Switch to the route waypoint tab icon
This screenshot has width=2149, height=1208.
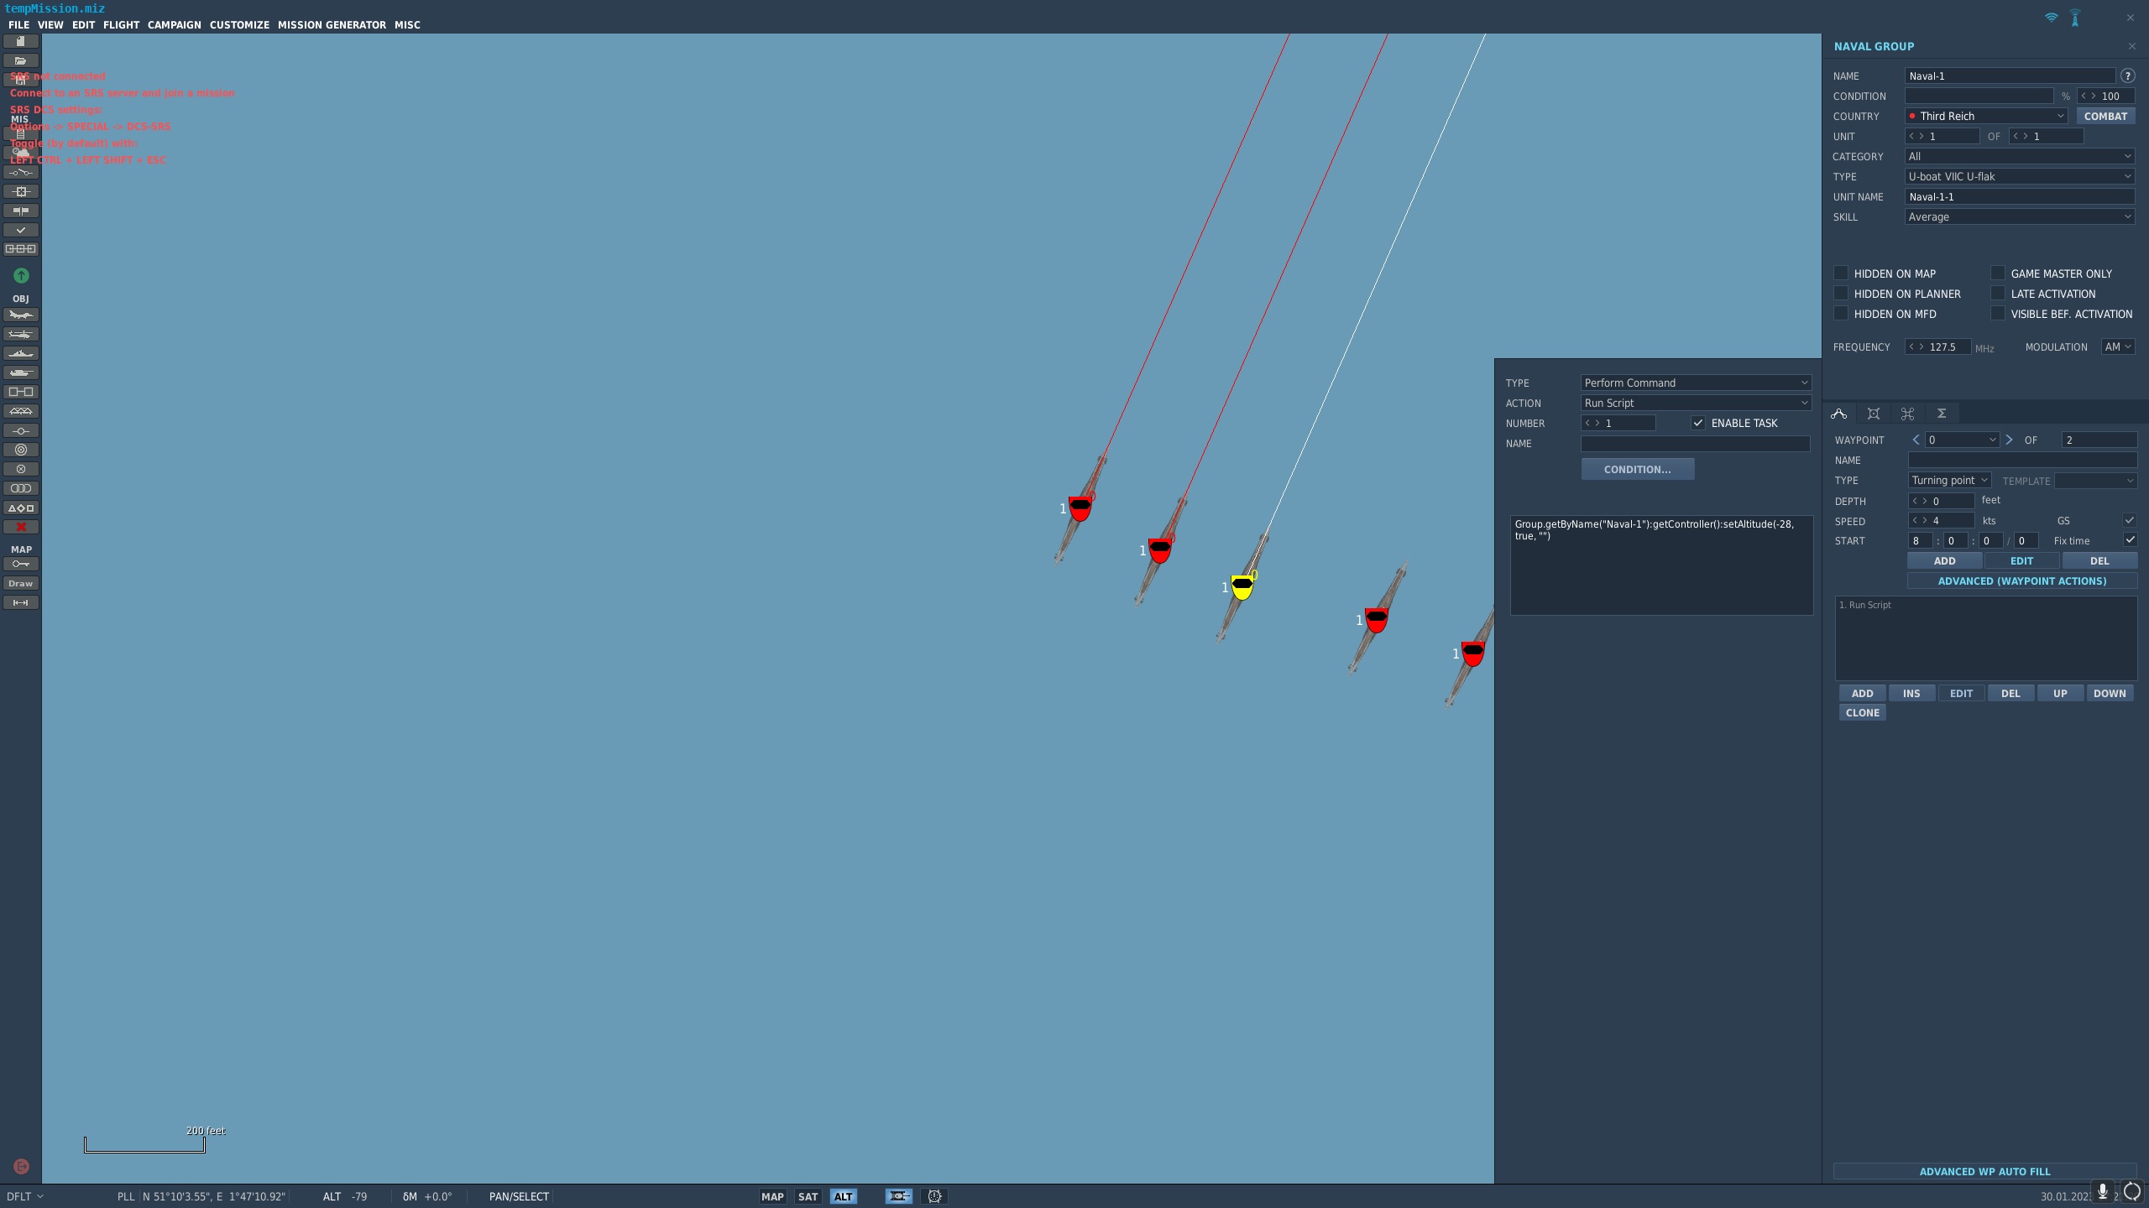[1838, 414]
